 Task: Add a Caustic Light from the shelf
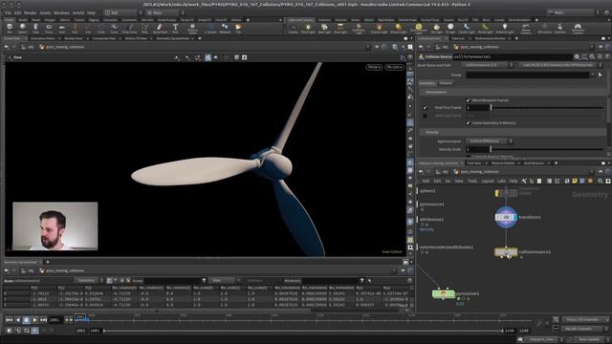point(467,28)
